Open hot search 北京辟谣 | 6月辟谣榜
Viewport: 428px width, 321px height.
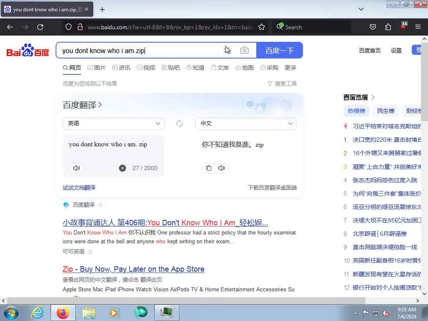380,234
